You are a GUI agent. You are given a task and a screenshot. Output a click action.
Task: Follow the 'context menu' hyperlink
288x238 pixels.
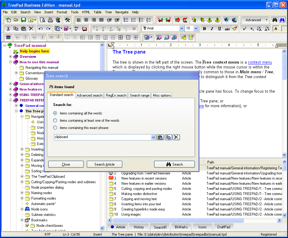260,62
